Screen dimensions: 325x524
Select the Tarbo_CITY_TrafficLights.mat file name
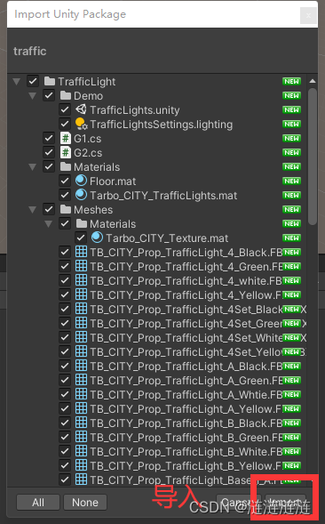point(163,196)
